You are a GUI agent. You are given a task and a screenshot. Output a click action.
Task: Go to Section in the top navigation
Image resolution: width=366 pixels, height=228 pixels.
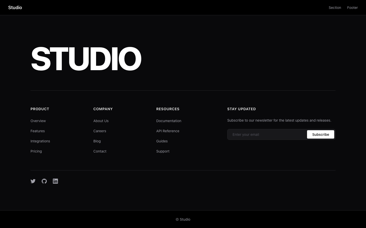coord(335,8)
